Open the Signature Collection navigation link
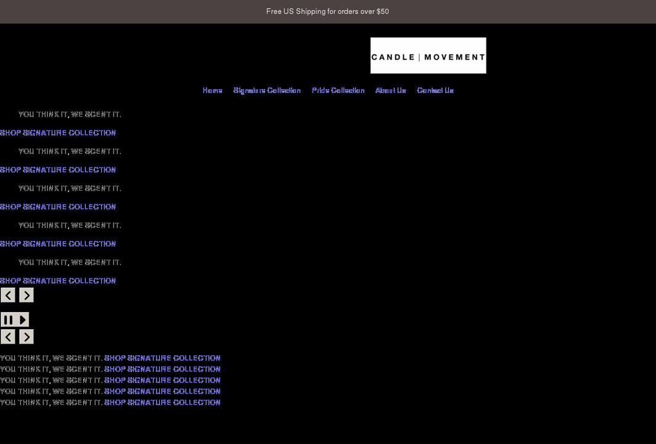The height and width of the screenshot is (444, 656). click(x=266, y=90)
